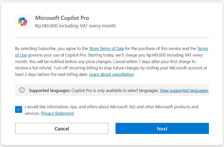Screen dimensions: 224x147
Task: Click the Rp349.000 monthly price subtitle
Action: coord(75,26)
